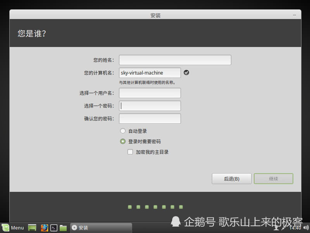Click the hint text 与其他计算机联络时使用的名称

pos(147,82)
